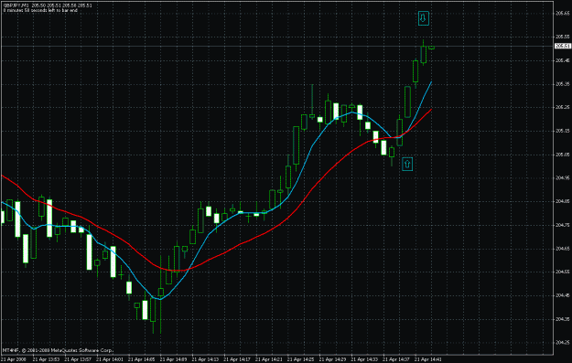Select the up-arrow buy signal marker
The height and width of the screenshot is (363, 572).
point(407,164)
